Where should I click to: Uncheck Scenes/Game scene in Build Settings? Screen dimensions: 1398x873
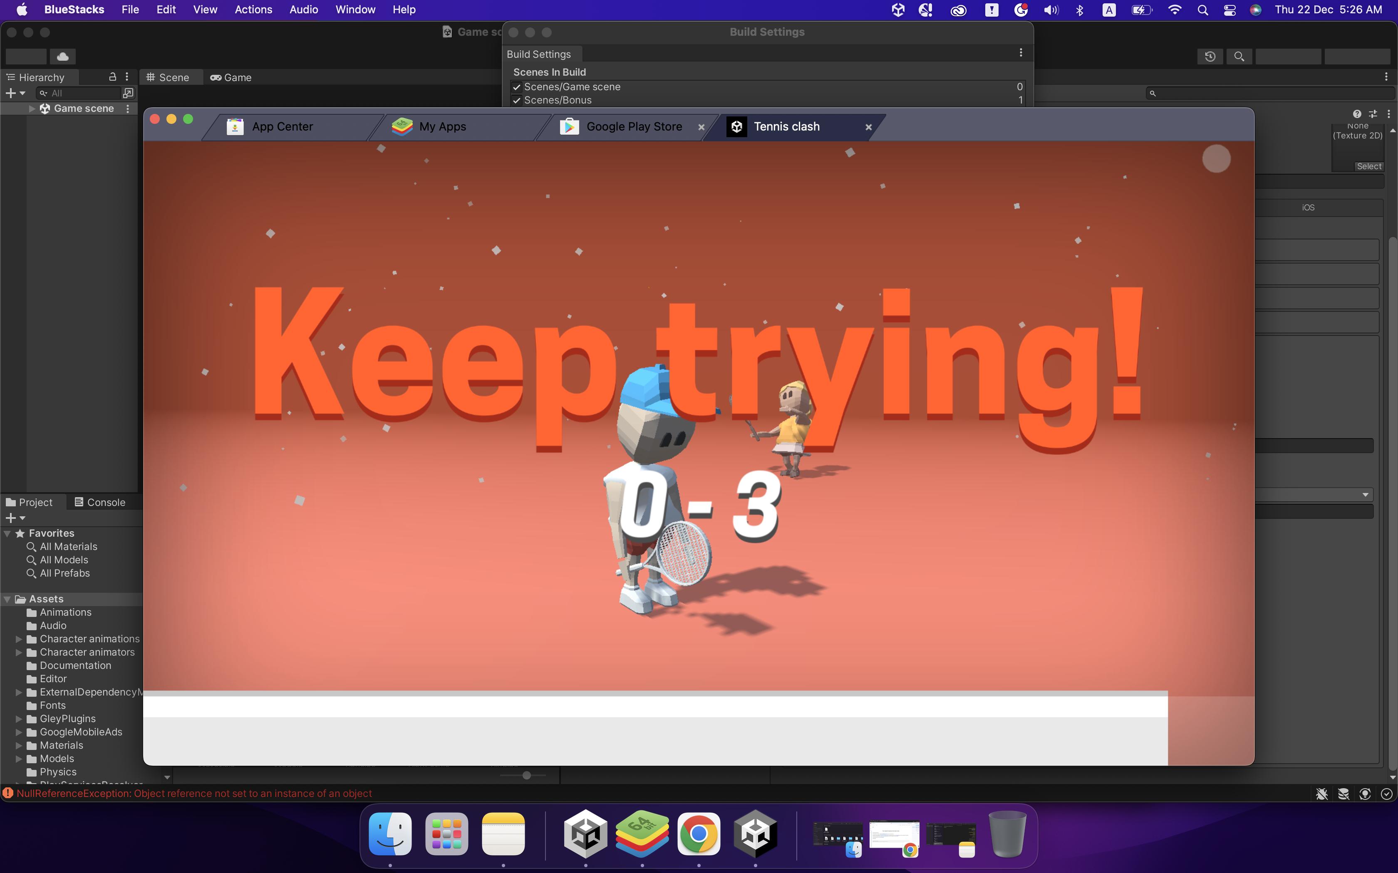click(x=517, y=87)
